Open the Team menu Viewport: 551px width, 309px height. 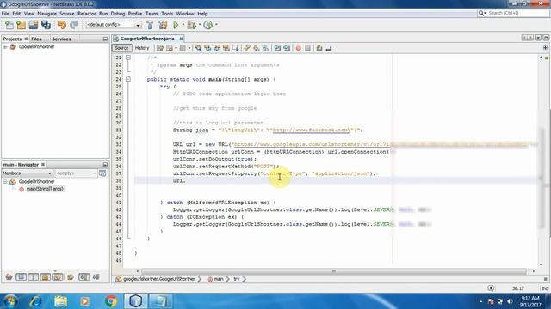[152, 14]
